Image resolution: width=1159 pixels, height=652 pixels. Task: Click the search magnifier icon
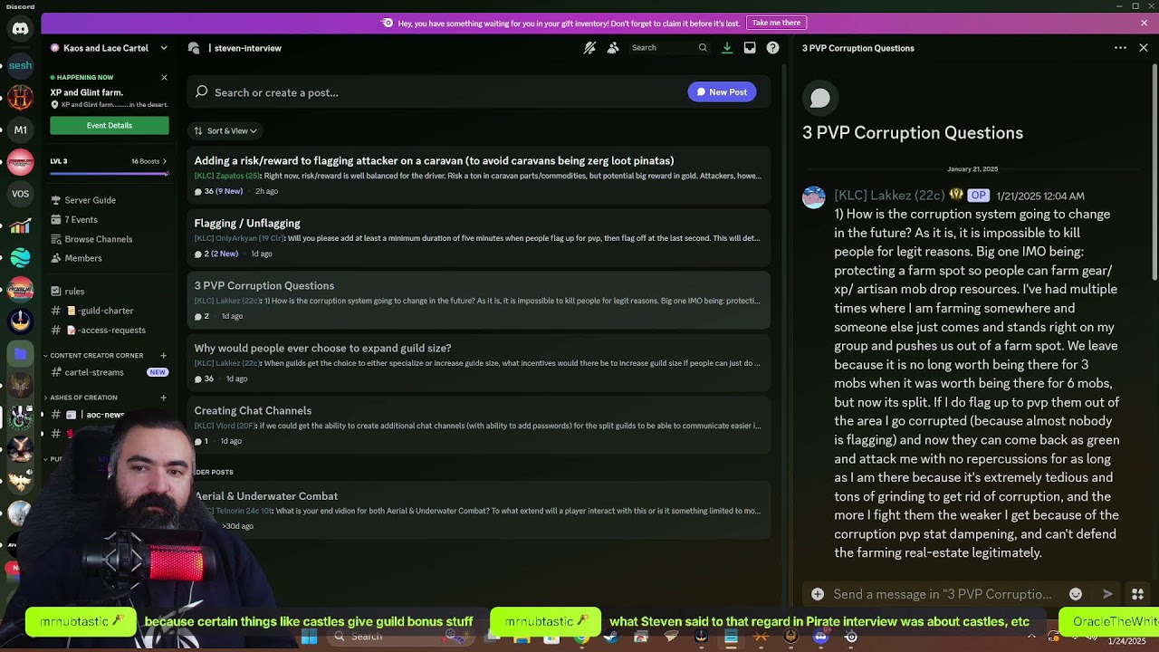coord(703,48)
